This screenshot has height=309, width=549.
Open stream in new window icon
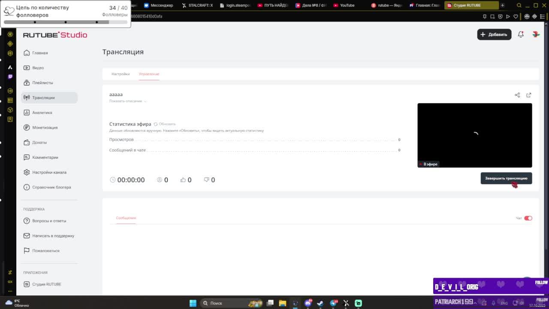529,95
